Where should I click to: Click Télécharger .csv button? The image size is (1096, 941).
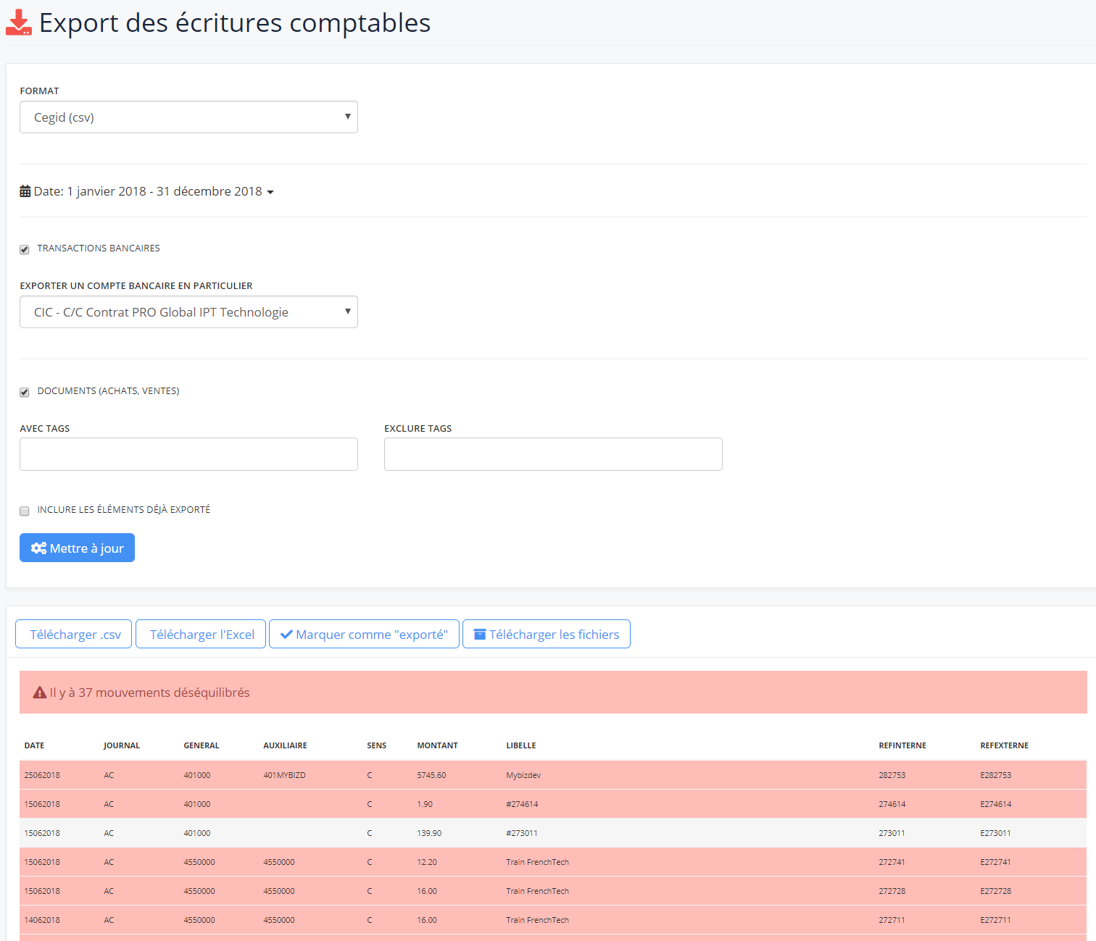[x=73, y=634]
